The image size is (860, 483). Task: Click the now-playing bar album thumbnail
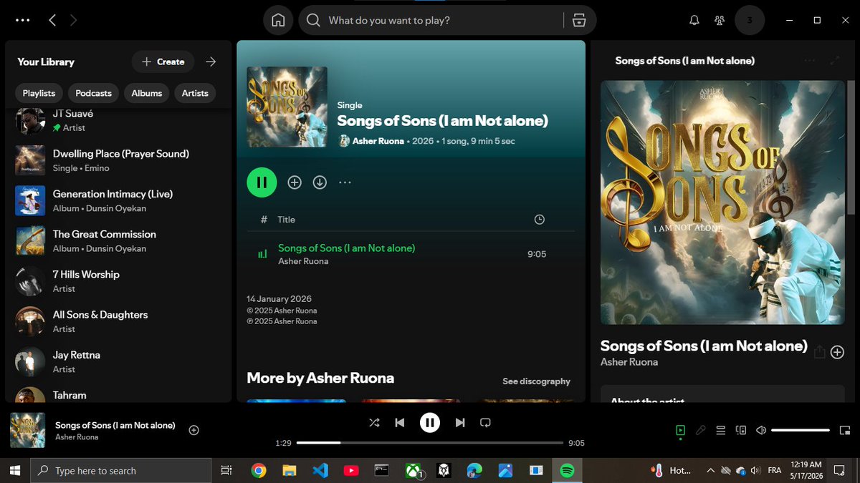click(x=28, y=430)
